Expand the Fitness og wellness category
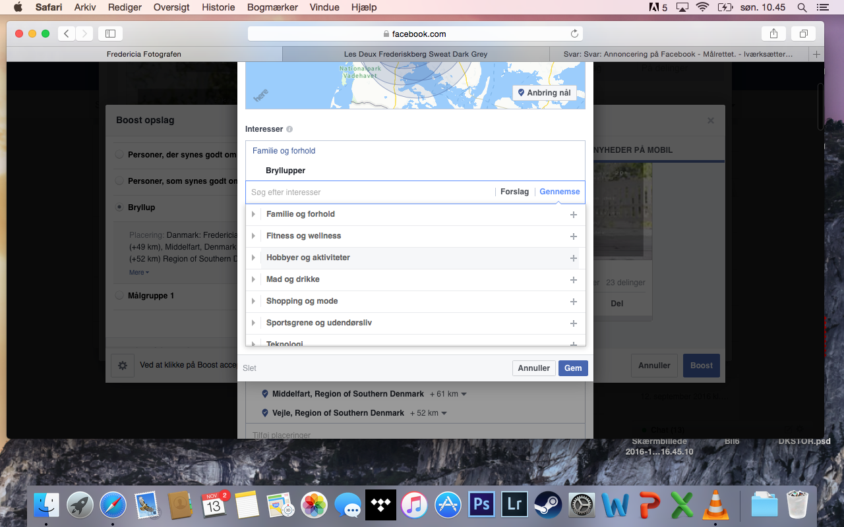The height and width of the screenshot is (527, 844). [253, 236]
